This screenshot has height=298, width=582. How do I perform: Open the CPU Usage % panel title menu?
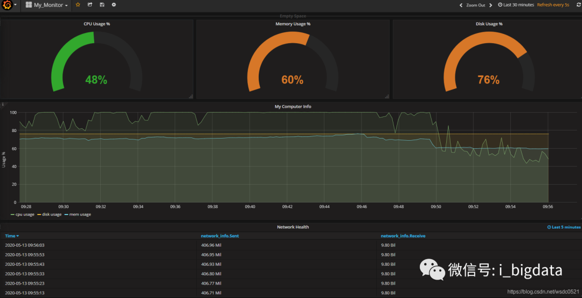[x=96, y=24]
